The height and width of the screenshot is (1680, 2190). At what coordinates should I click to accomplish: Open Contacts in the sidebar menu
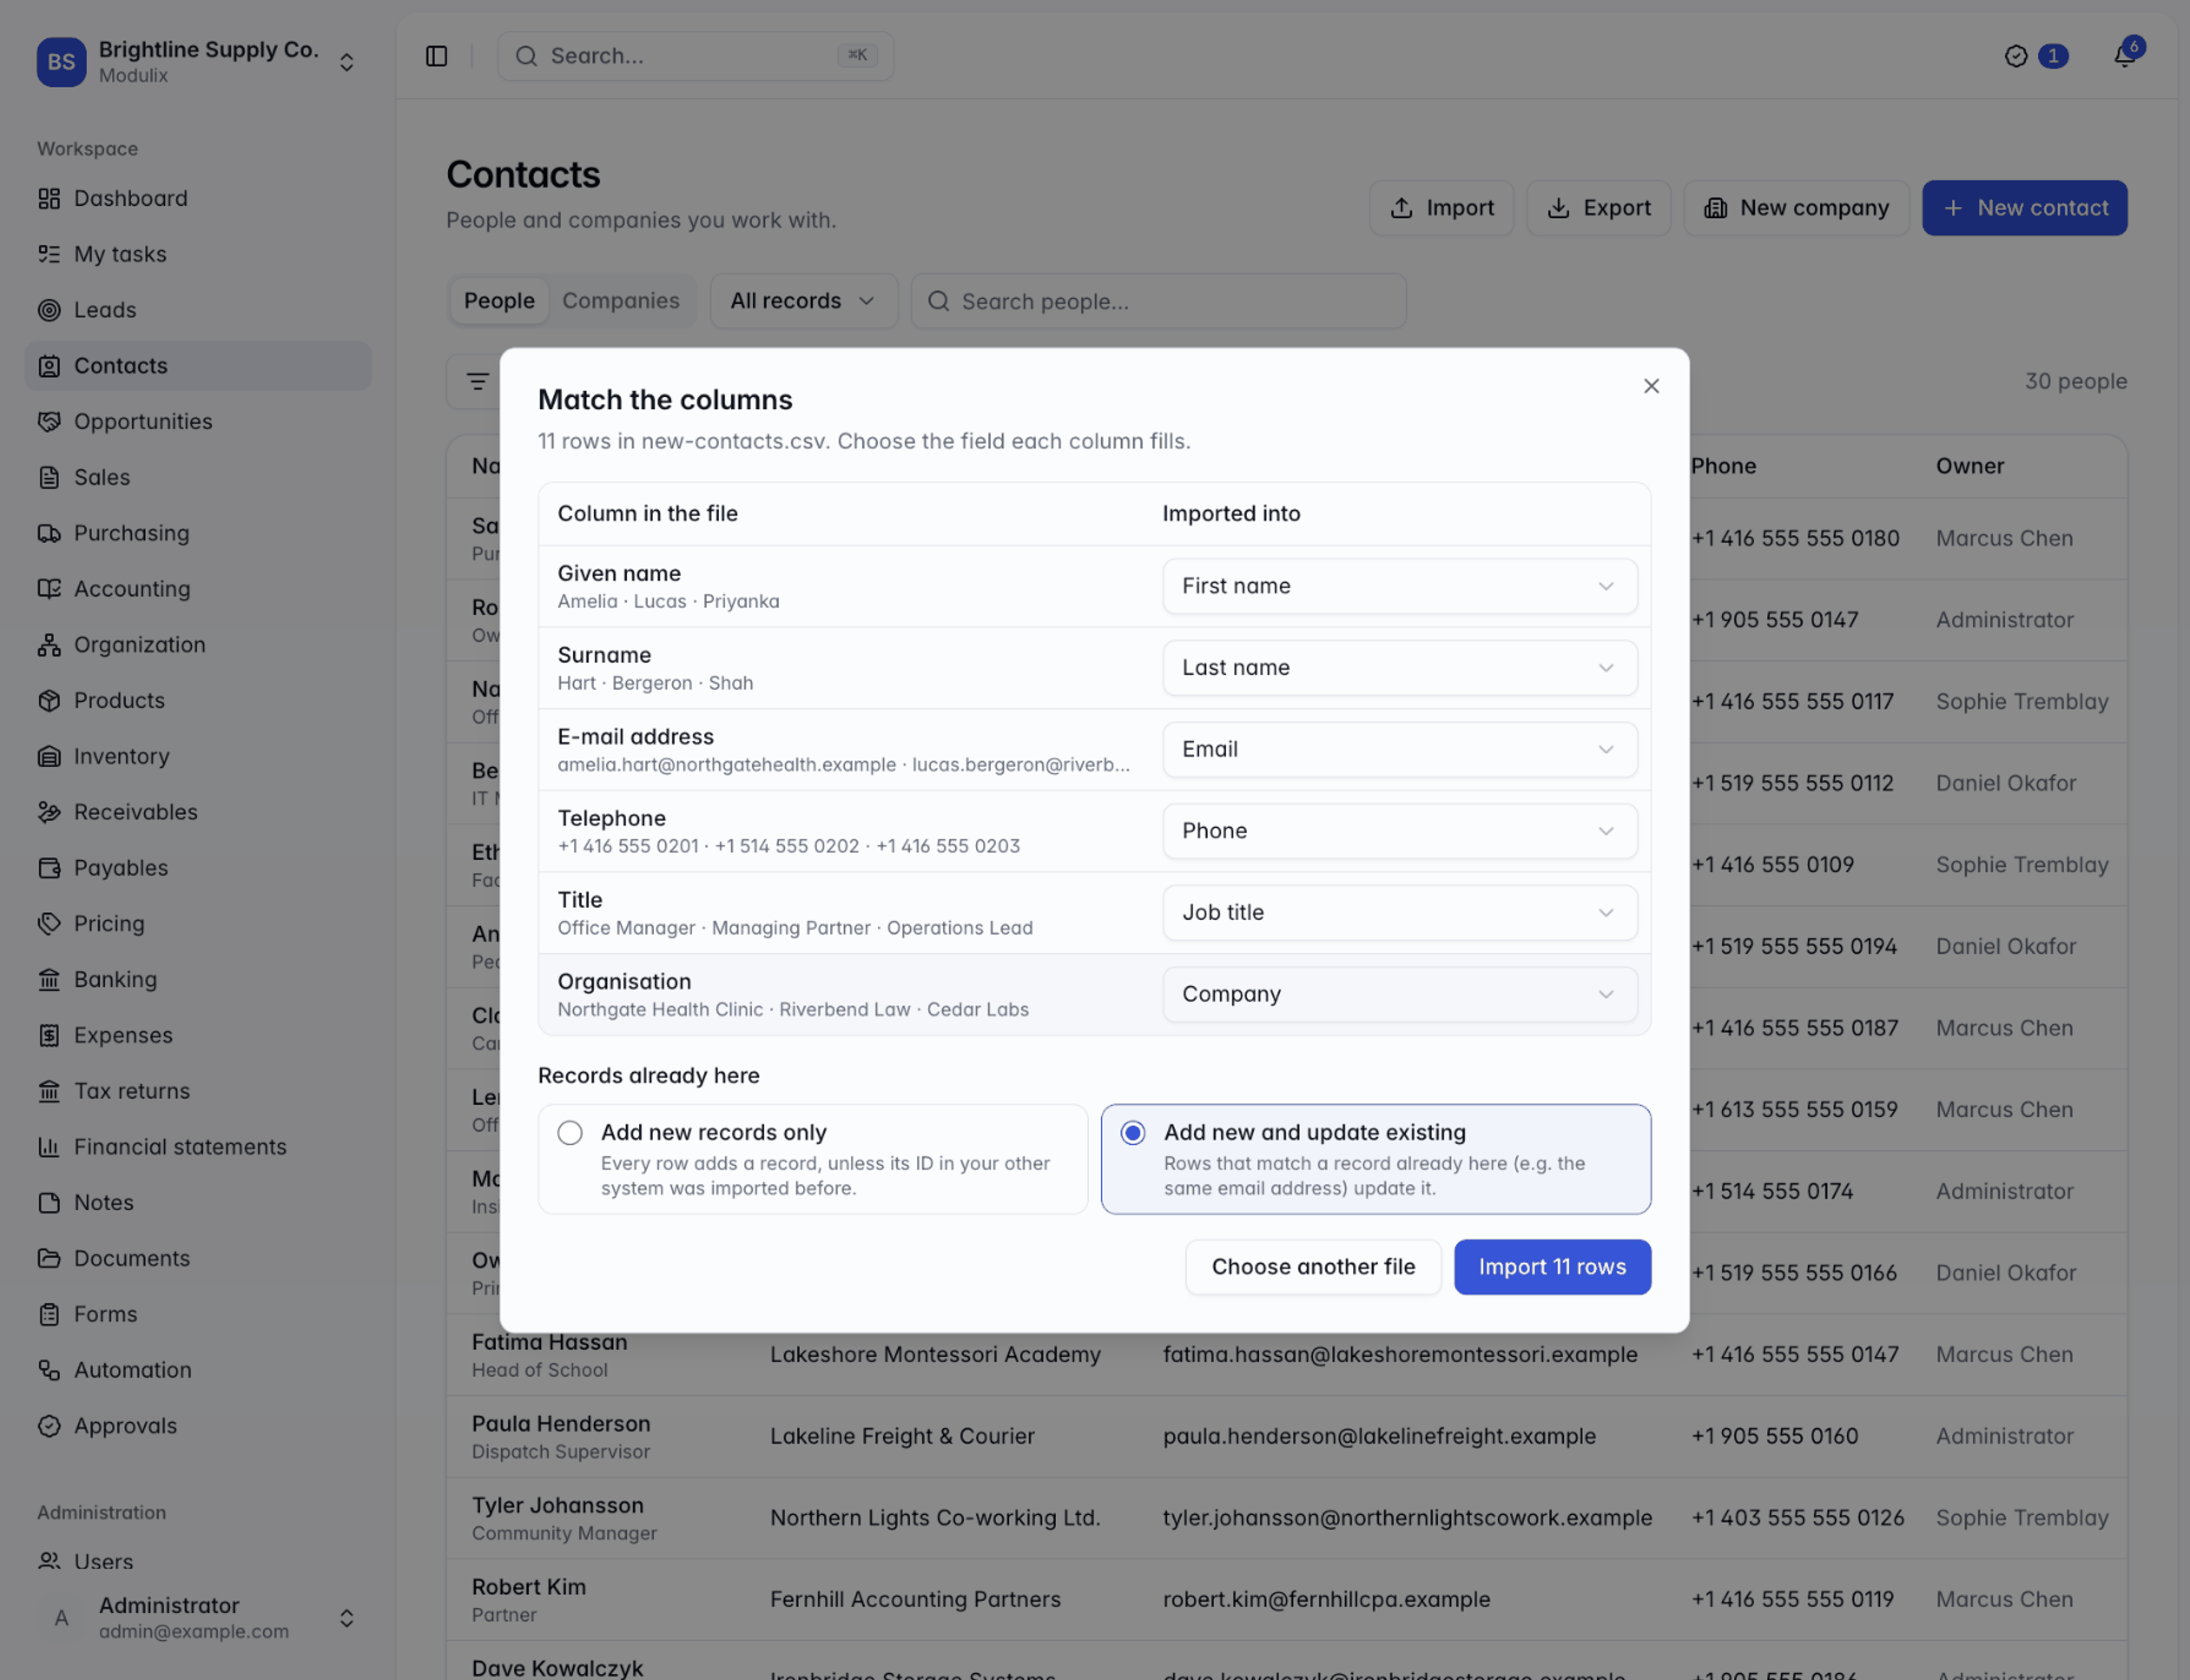(197, 366)
